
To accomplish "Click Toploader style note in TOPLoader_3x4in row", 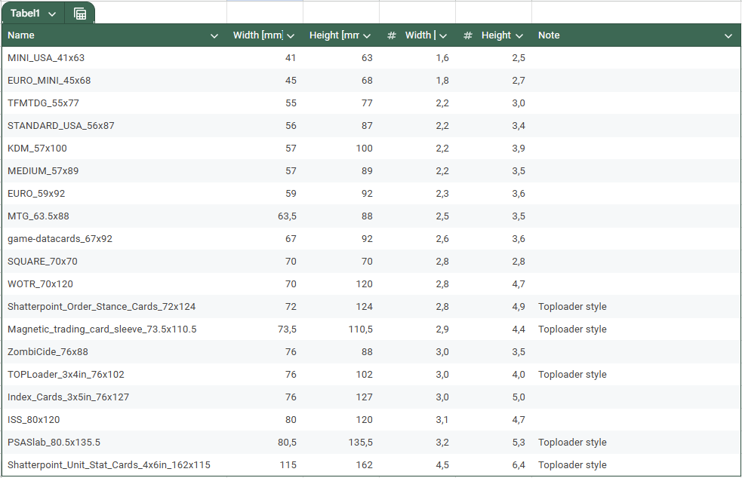I will click(x=572, y=375).
